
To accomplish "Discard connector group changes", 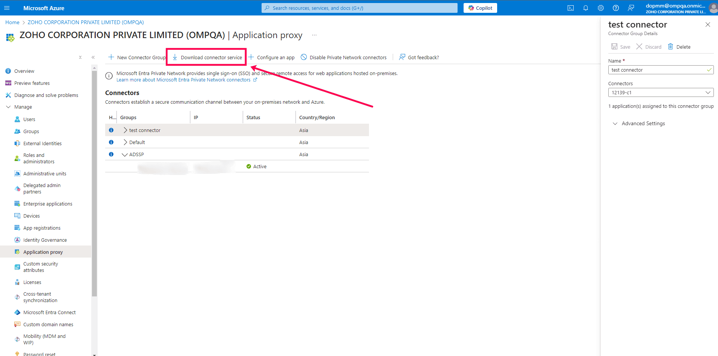I will point(649,47).
